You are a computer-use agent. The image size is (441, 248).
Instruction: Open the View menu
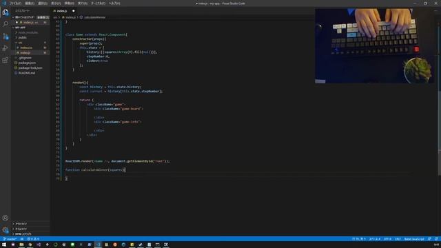tap(56, 3)
